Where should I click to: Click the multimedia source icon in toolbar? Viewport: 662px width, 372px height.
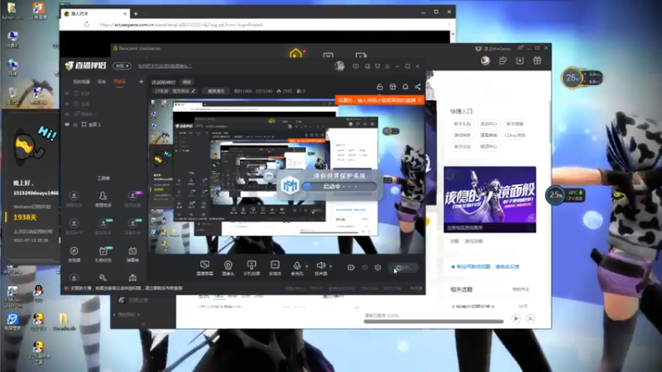[x=275, y=265]
